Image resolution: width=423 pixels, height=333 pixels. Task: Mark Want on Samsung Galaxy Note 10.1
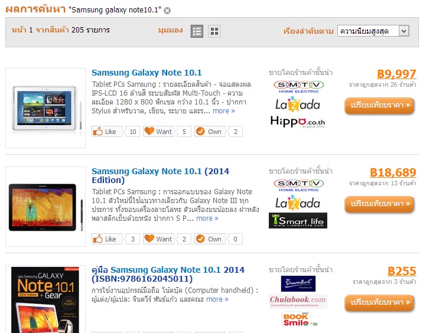tap(158, 132)
